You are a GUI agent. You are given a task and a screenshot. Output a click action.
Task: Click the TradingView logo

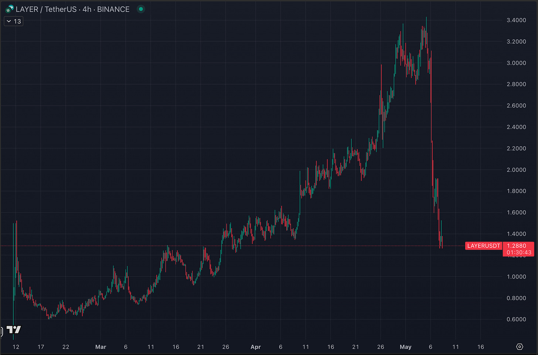(14, 330)
